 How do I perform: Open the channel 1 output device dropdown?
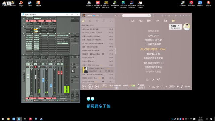[32, 100]
